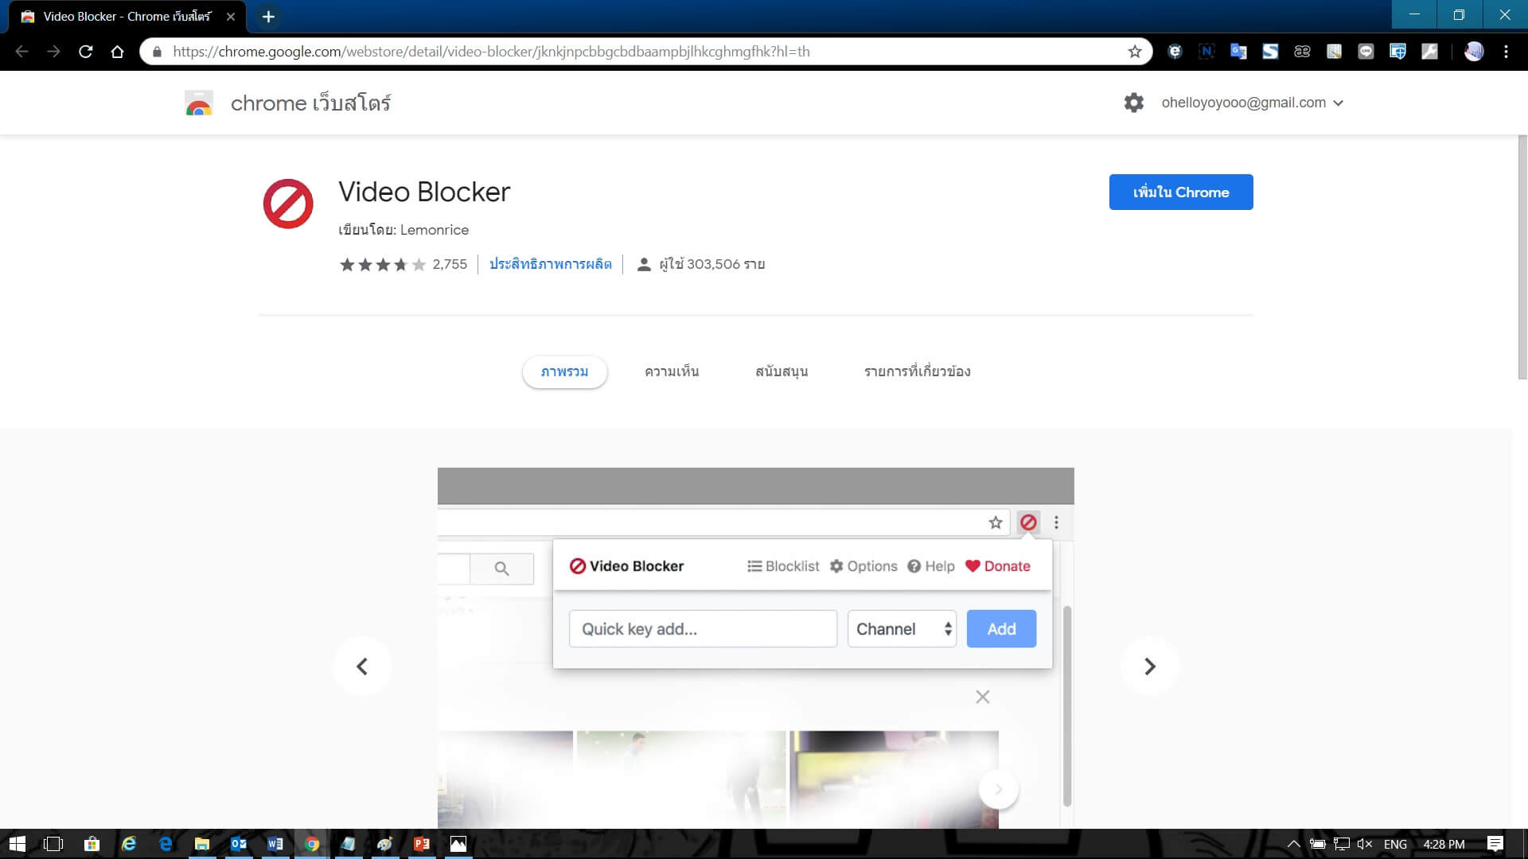Viewport: 1528px width, 859px height.
Task: Go to the browser home page
Action: 117,52
